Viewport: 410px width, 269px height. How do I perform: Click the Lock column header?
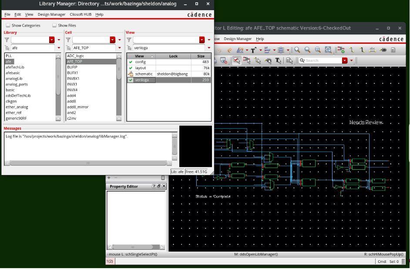click(x=173, y=56)
